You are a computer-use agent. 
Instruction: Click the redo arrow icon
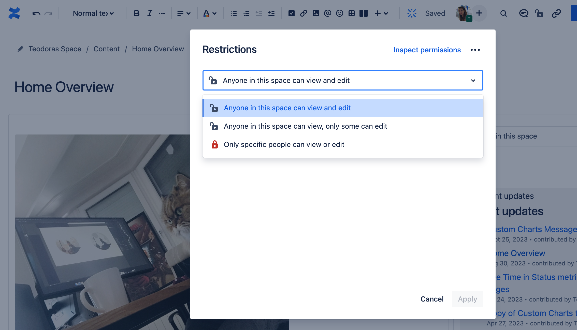48,13
